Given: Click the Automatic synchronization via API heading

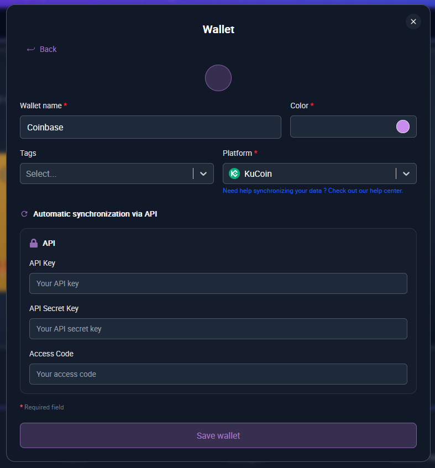Looking at the screenshot, I should pyautogui.click(x=95, y=214).
